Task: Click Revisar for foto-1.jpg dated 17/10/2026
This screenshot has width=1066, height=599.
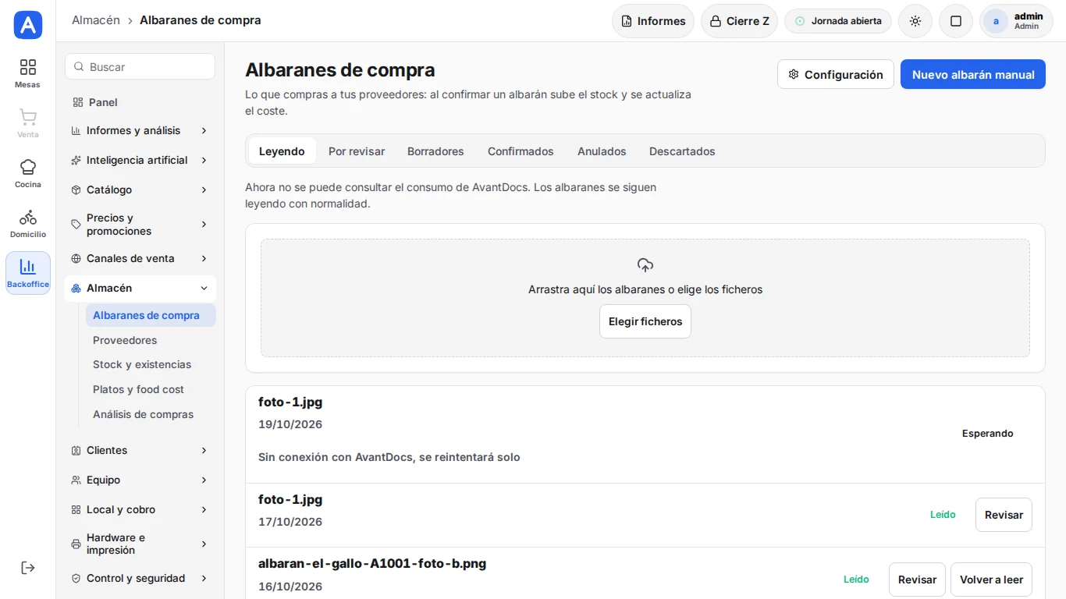Action: [x=1004, y=515]
